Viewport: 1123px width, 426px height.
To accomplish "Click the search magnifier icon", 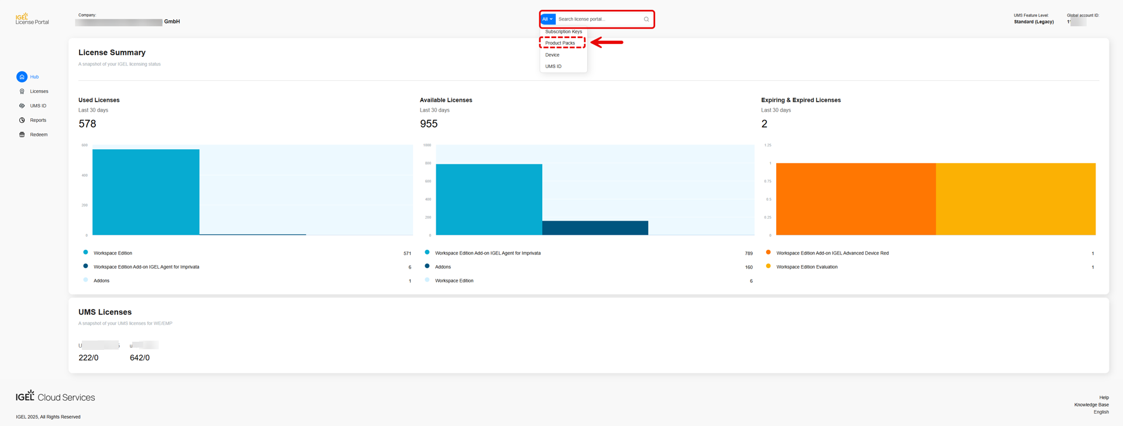I will [x=646, y=19].
